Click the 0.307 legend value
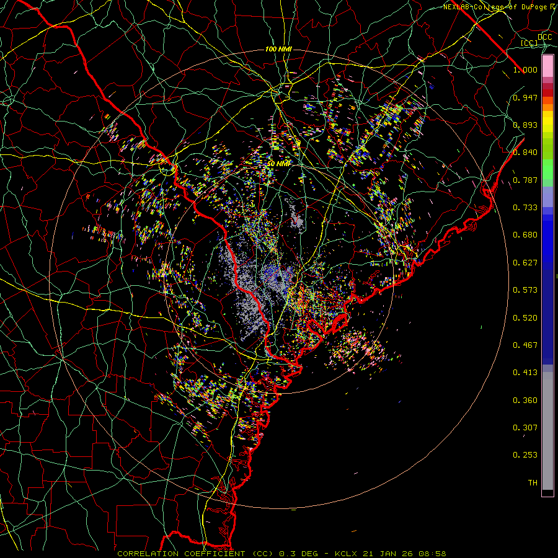This screenshot has width=558, height=558. click(x=525, y=428)
